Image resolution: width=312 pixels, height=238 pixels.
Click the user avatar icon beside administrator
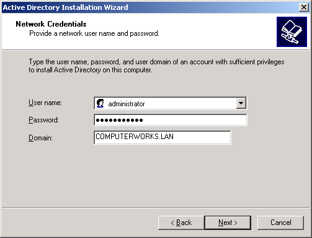click(100, 103)
